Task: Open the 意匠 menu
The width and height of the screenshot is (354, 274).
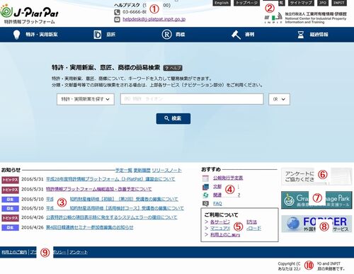Action: click(110, 35)
